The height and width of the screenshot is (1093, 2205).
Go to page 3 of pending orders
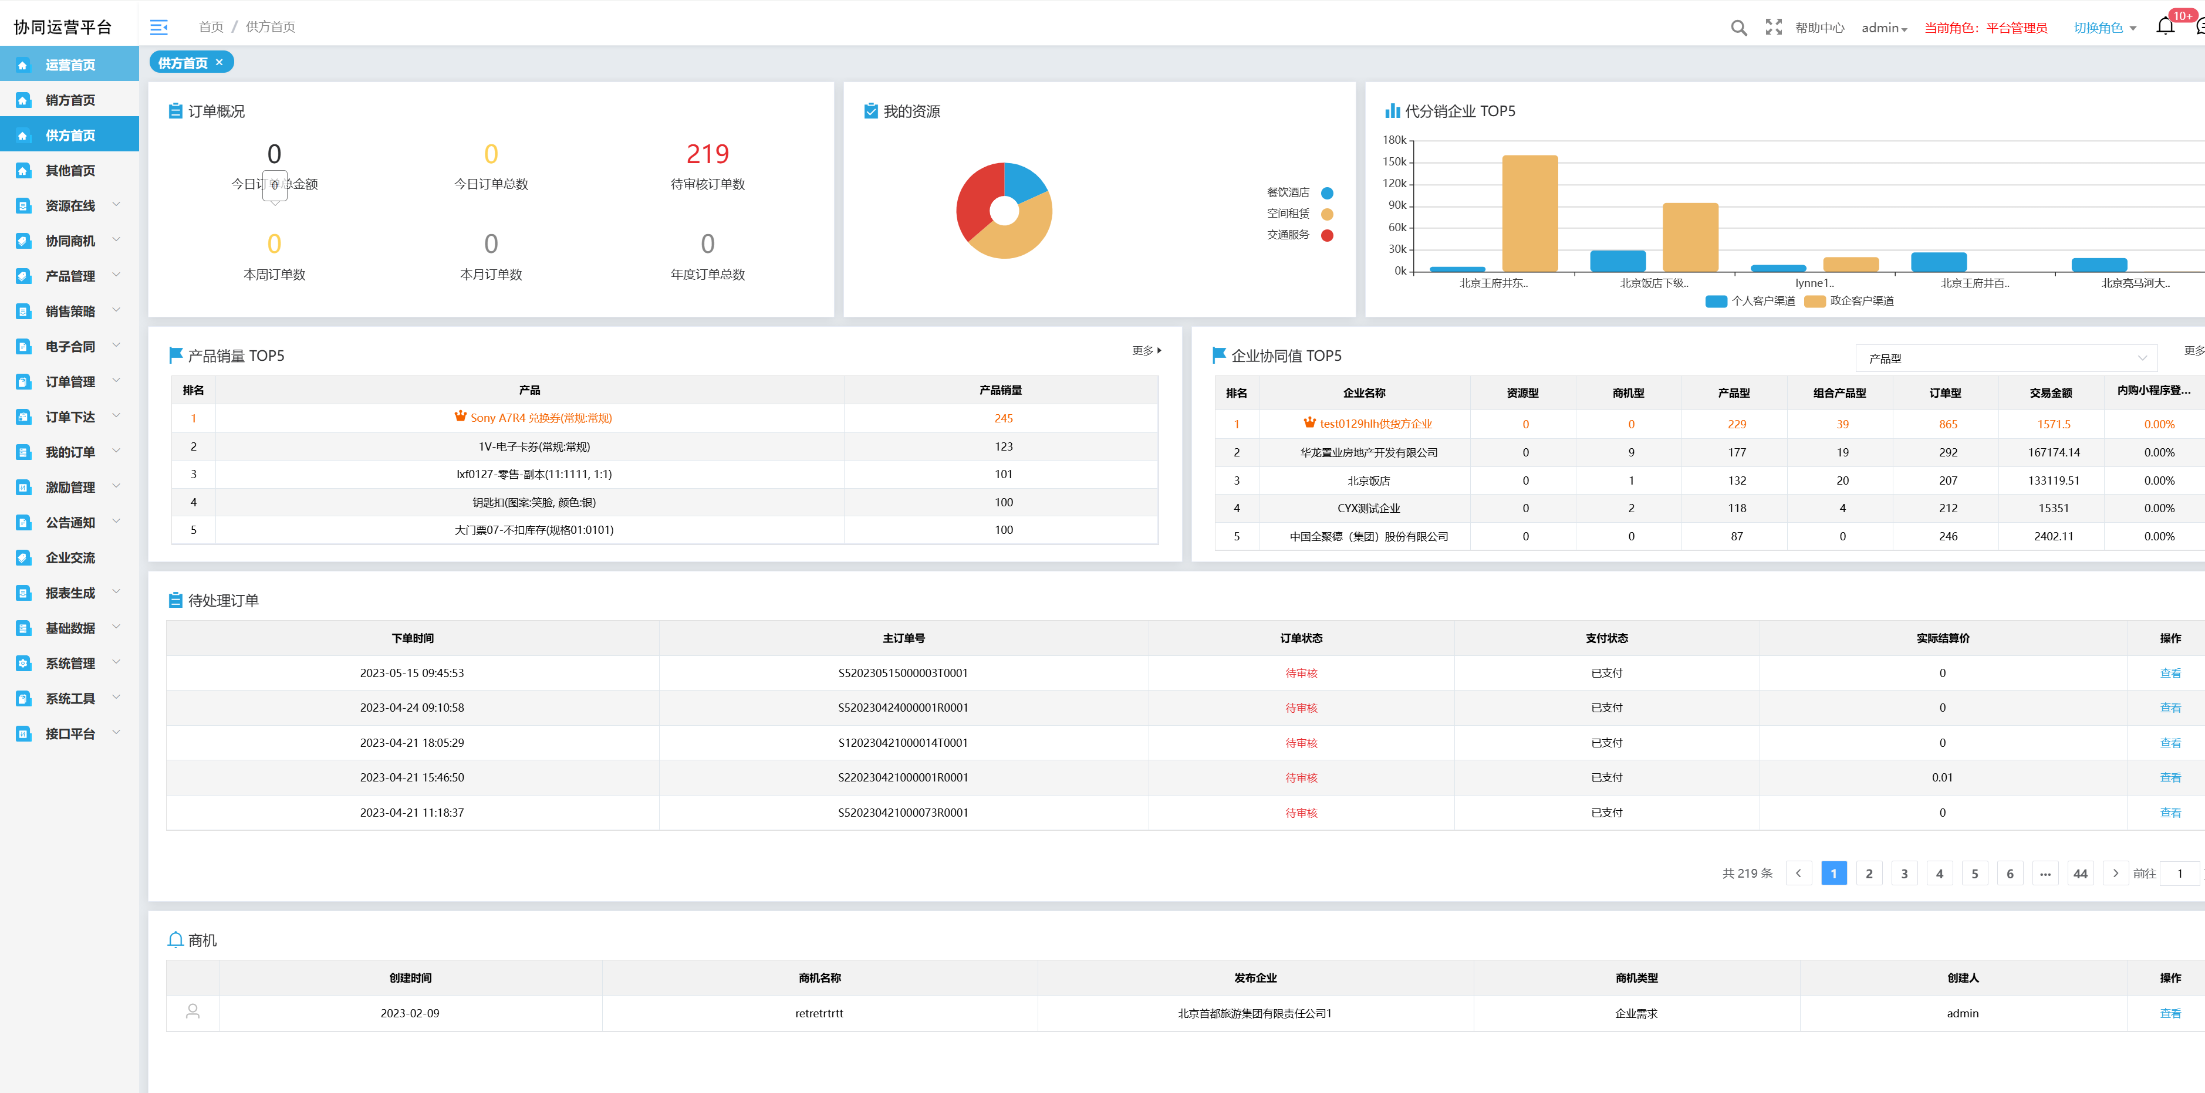[x=1904, y=873]
